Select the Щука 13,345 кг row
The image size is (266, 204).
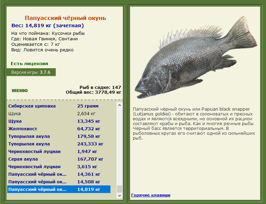tap(59, 121)
